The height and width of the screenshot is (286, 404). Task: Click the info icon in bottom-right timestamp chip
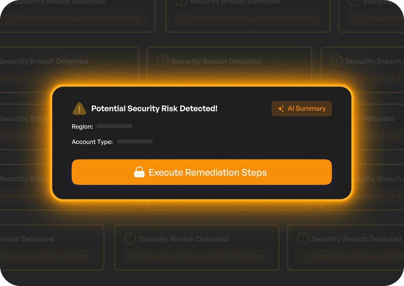(306, 256)
